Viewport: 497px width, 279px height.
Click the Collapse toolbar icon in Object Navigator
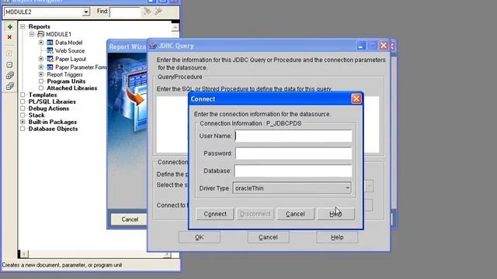(x=9, y=65)
